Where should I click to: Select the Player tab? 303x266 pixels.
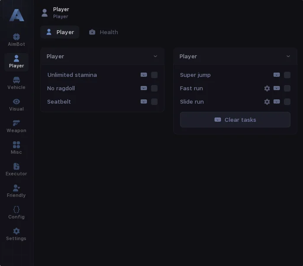tap(60, 32)
